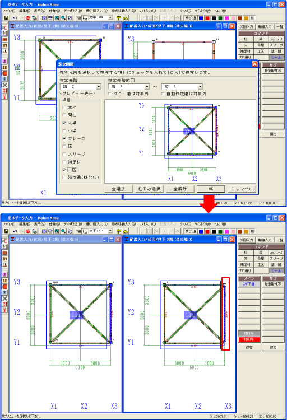The height and width of the screenshot is (420, 287).
Task: Uncheck the ブレース checkbox in the copy dialog
Action: [x=64, y=138]
